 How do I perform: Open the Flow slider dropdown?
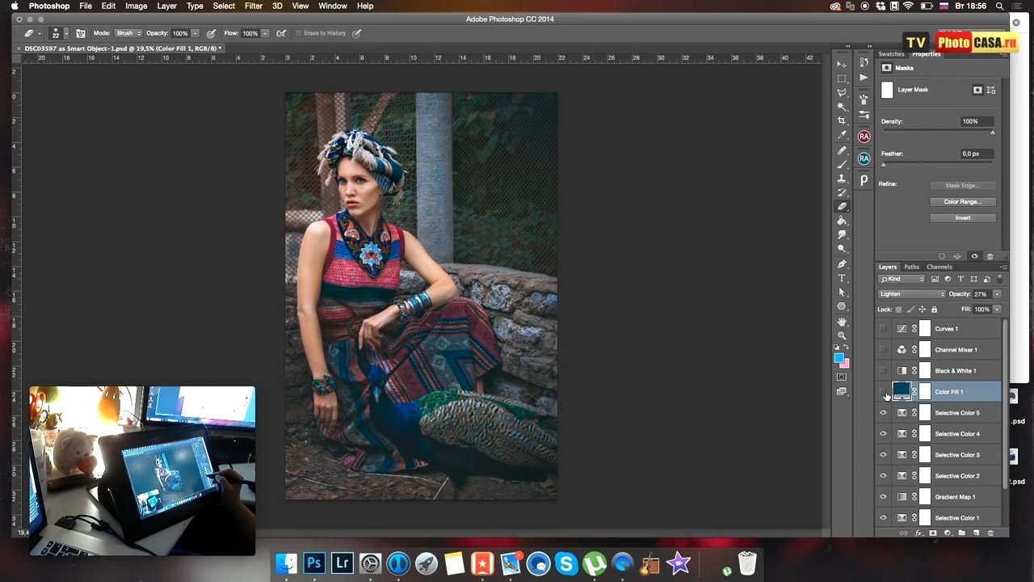click(265, 33)
